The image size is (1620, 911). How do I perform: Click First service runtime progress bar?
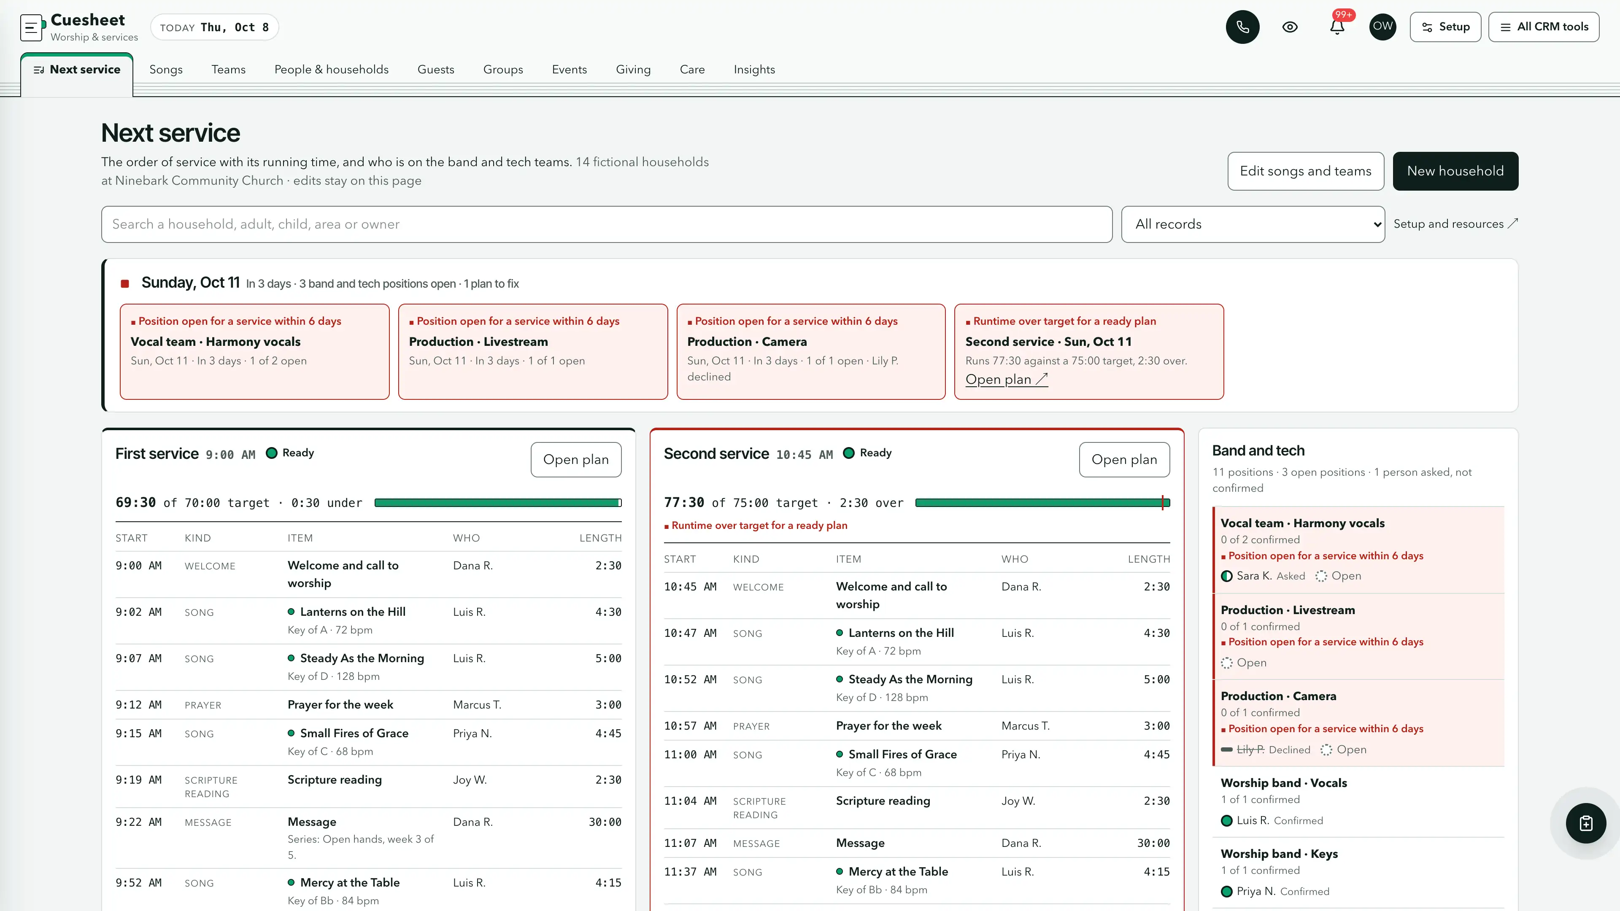(x=498, y=503)
